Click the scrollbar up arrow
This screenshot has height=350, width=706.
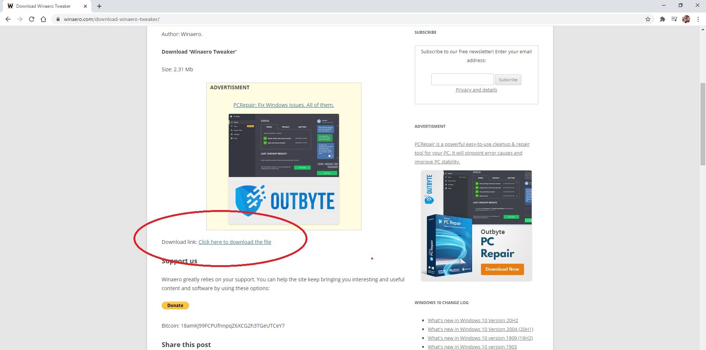coord(703,29)
